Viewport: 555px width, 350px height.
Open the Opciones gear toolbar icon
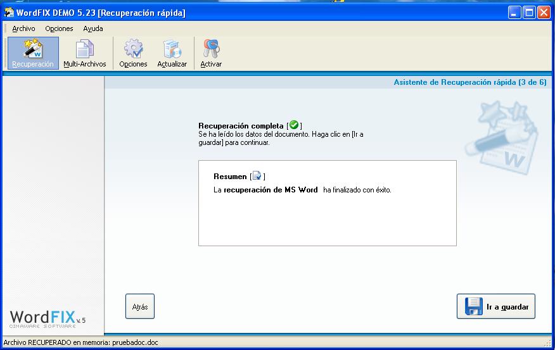click(x=133, y=53)
